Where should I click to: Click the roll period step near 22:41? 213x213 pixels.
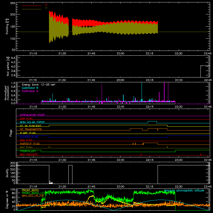201,71
